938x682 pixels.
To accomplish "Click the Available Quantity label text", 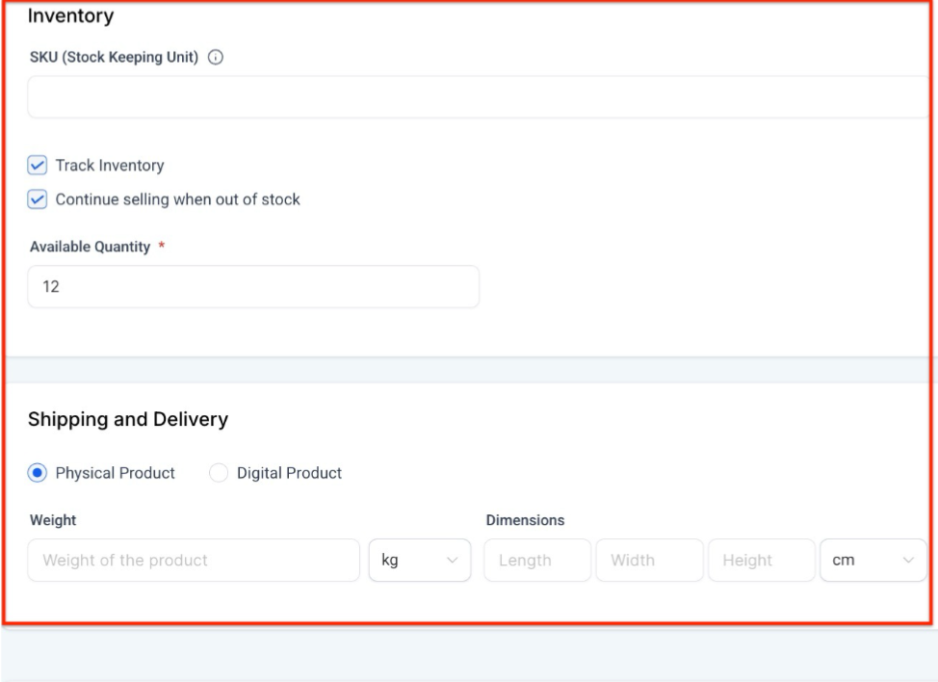I will coord(90,248).
